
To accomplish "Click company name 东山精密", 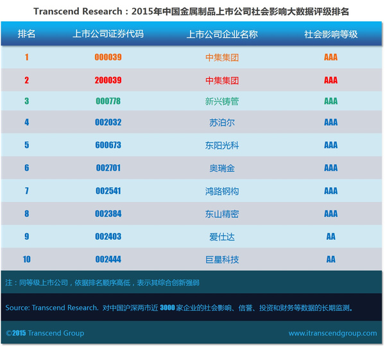I will coord(222,214).
